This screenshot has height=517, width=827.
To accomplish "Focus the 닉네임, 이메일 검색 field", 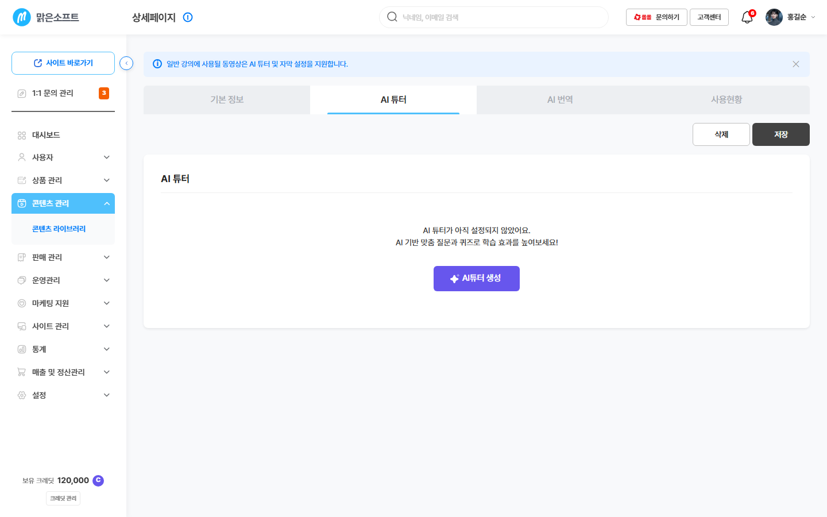I will (494, 17).
